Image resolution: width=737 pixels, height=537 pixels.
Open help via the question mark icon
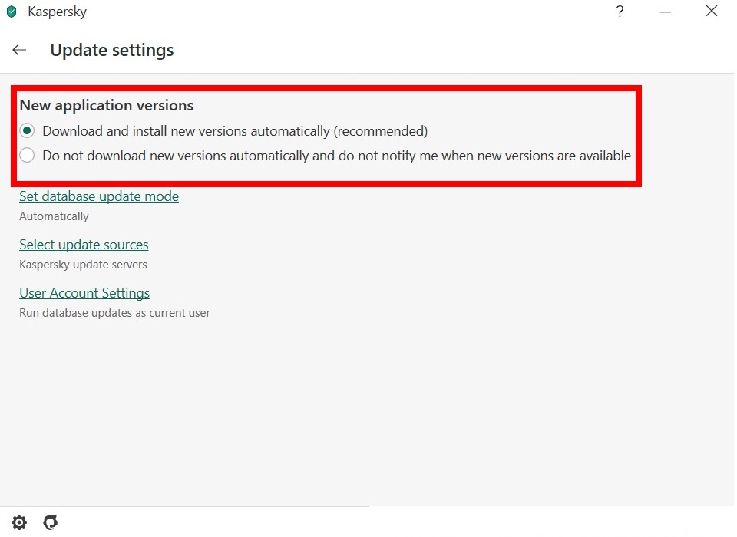click(620, 12)
